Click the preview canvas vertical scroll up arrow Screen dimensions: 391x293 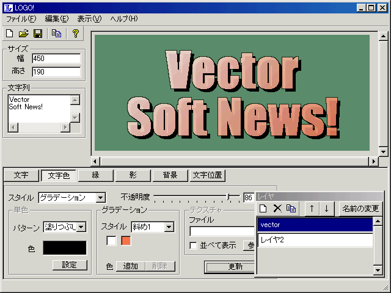383,37
